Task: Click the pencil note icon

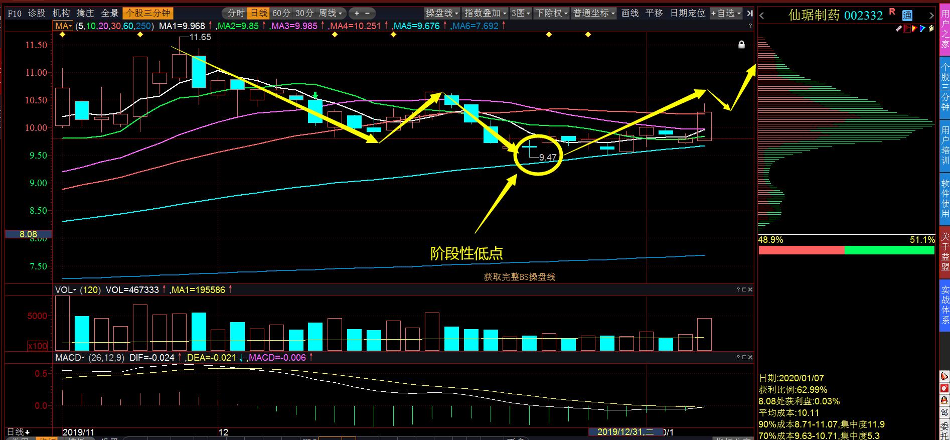Action: click(899, 29)
